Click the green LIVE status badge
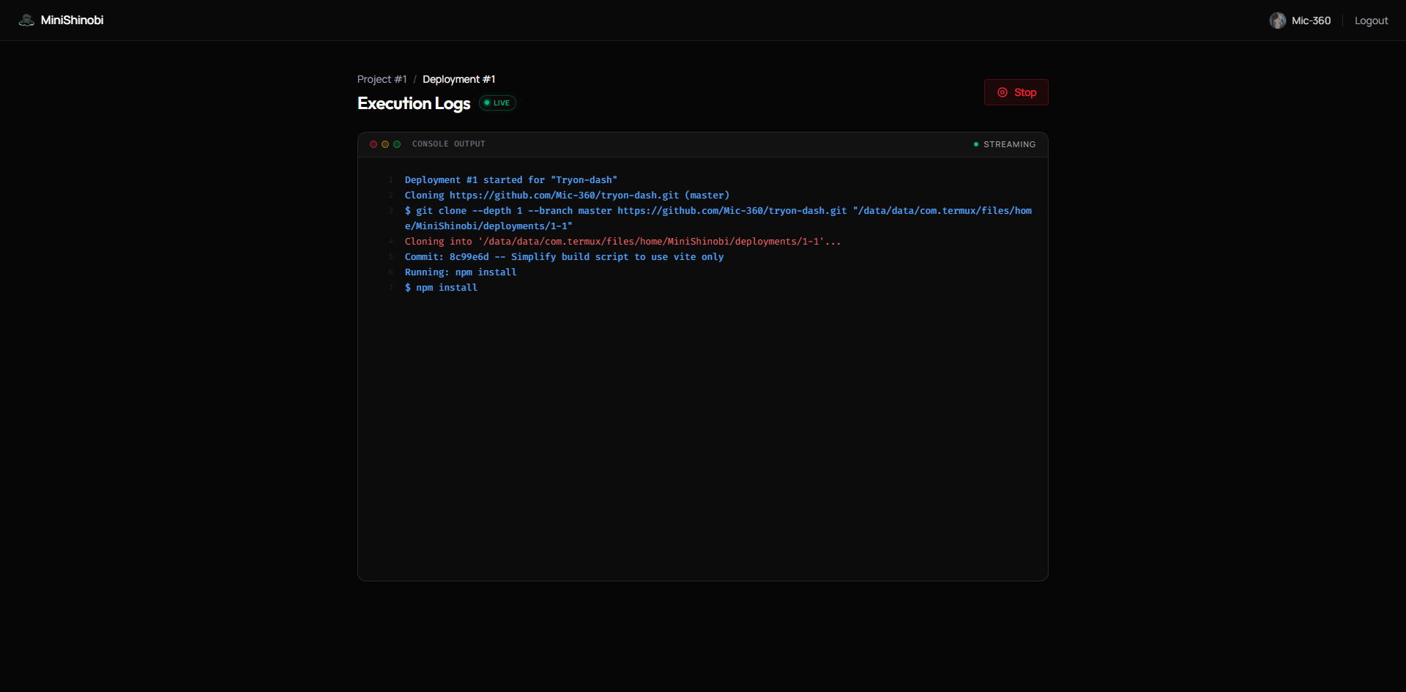The width and height of the screenshot is (1406, 692). click(497, 103)
